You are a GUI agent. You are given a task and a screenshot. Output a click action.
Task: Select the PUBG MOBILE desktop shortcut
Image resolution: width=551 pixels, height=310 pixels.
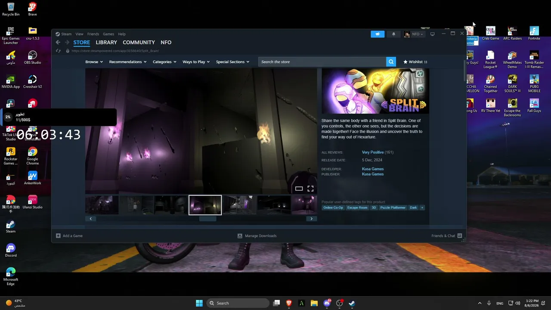534,84
